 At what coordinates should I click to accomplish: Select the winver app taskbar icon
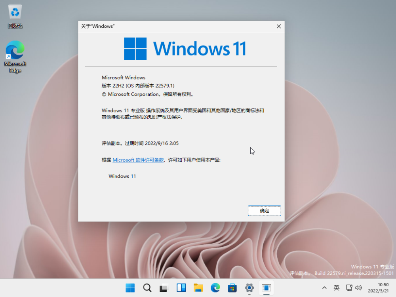tap(266, 287)
